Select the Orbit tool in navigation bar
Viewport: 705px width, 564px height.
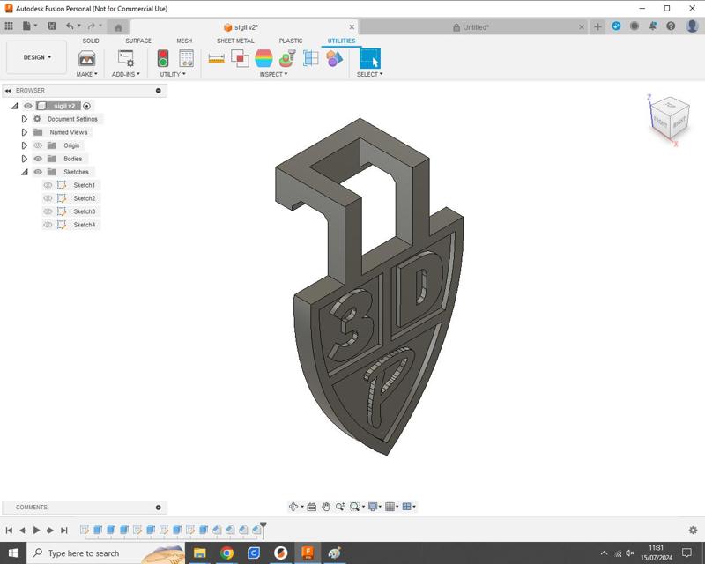[x=293, y=507]
